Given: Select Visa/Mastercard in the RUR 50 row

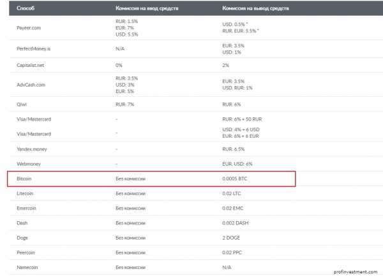Looking at the screenshot, I should pyautogui.click(x=34, y=119).
